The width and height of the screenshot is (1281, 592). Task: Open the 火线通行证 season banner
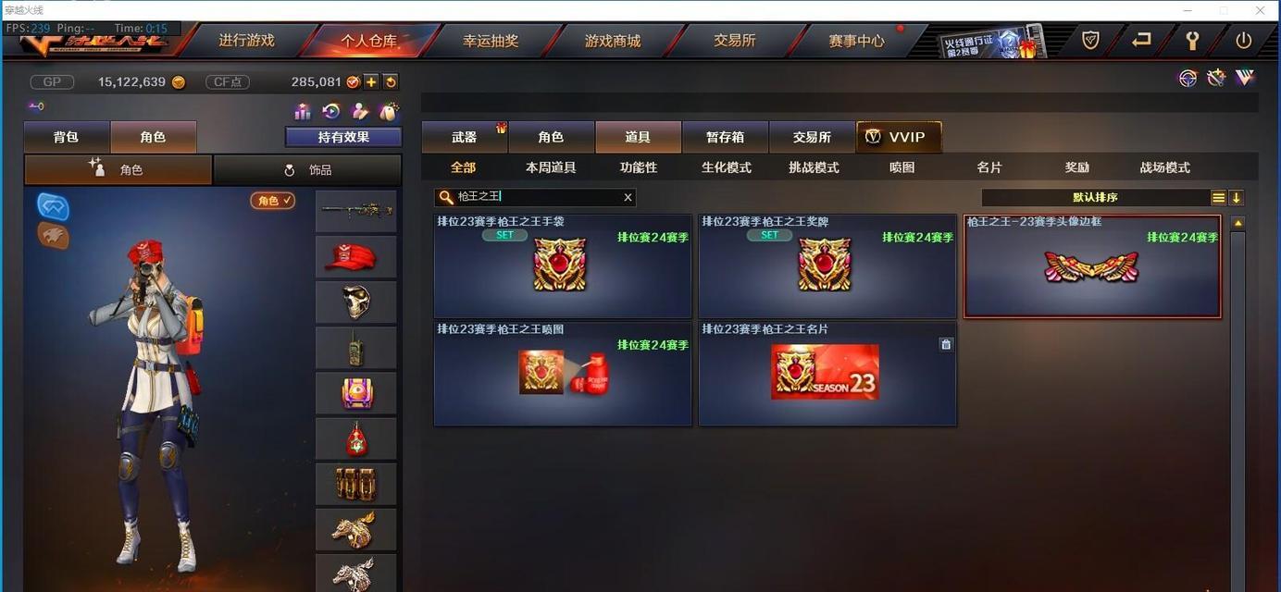pyautogui.click(x=991, y=43)
